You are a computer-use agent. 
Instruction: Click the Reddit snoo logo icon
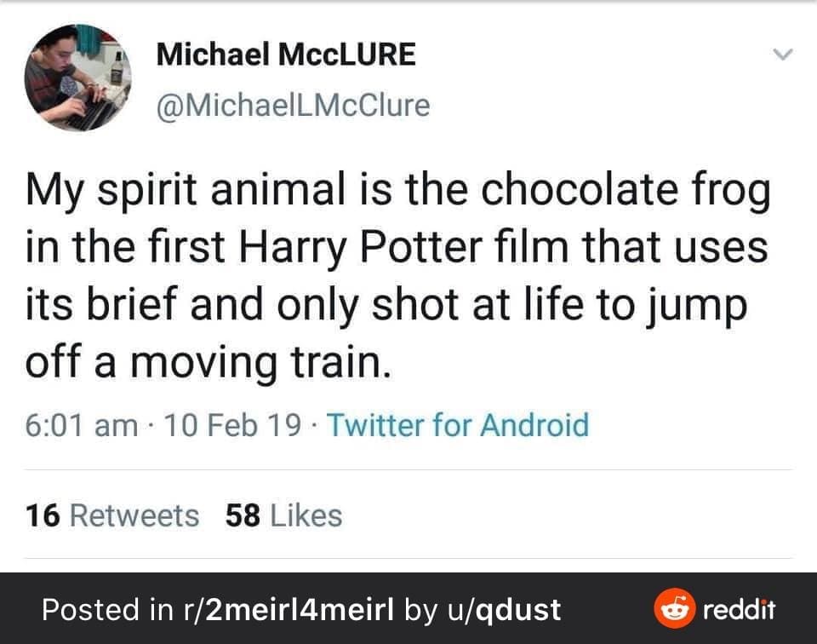click(x=671, y=609)
